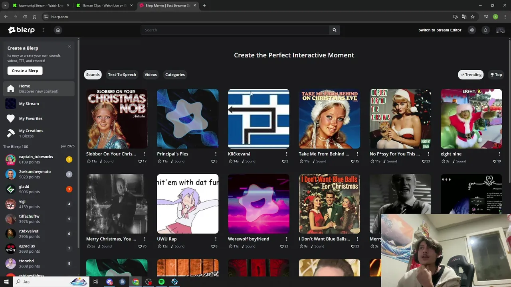Select the Text-To-Speech tab
Image resolution: width=511 pixels, height=287 pixels.
coord(122,75)
